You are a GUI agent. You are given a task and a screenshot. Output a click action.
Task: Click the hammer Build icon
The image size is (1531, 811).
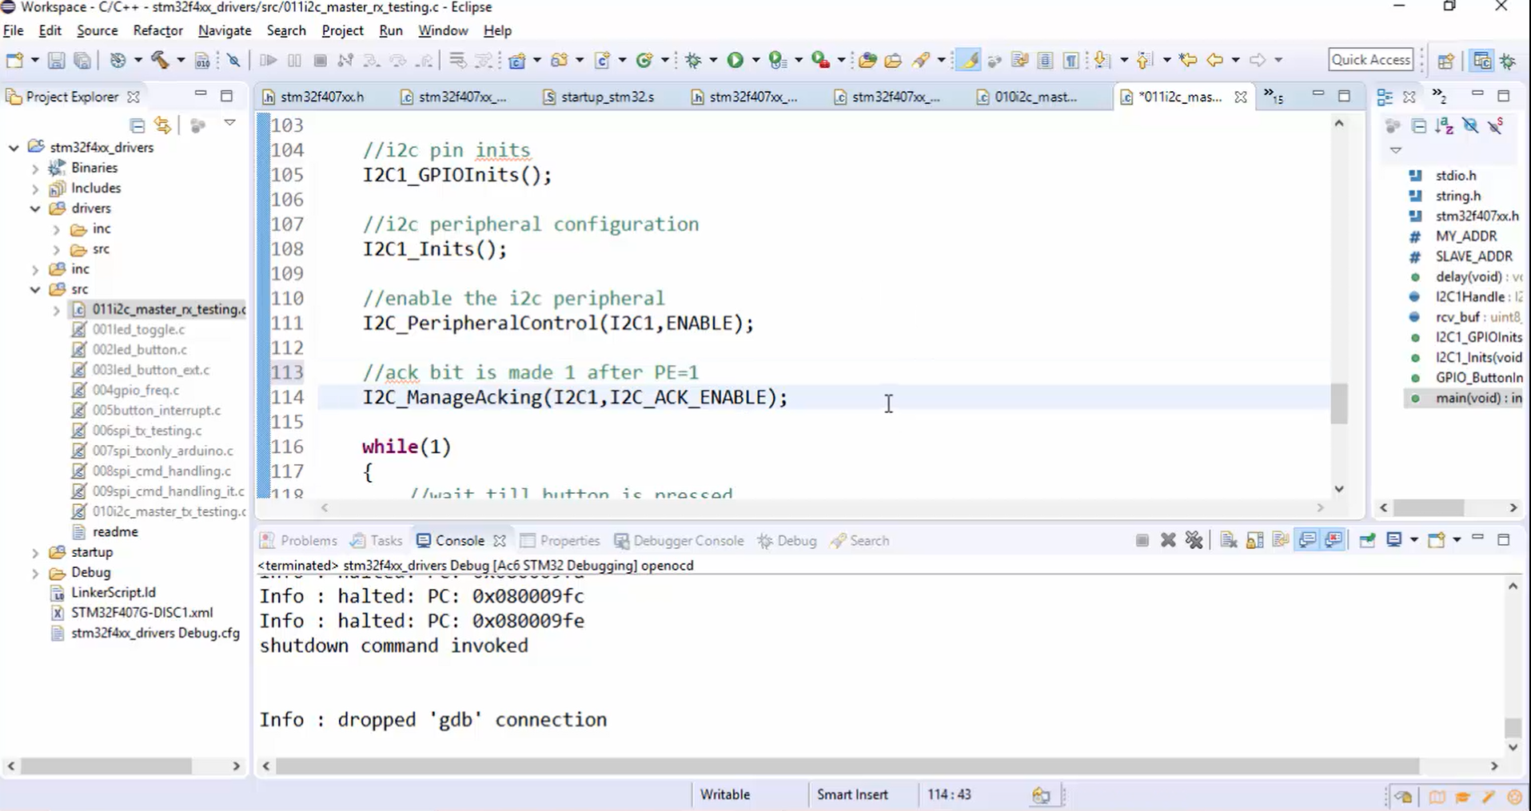160,60
